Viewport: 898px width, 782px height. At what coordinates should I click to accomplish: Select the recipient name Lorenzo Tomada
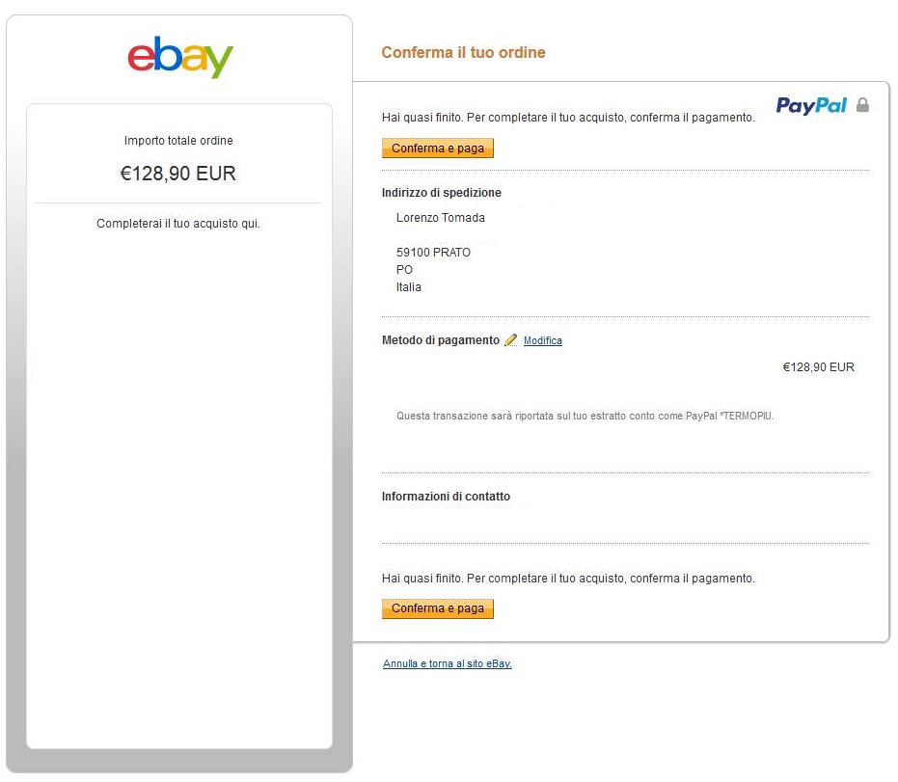pyautogui.click(x=441, y=218)
